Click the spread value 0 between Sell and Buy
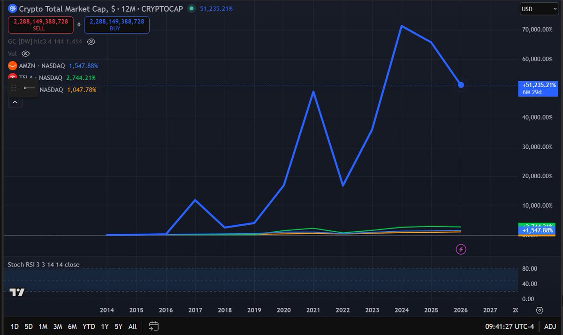This screenshot has width=563, height=335. coord(79,25)
